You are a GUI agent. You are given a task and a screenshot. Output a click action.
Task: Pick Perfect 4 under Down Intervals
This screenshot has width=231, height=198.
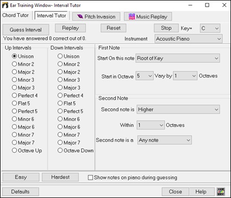71,95
